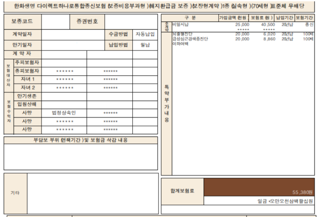Select the 구분 column header
The height and width of the screenshot is (217, 320).
coord(190,18)
